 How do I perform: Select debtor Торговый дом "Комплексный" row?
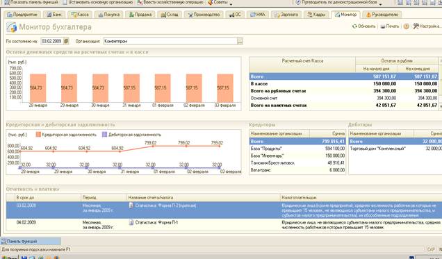395,149
